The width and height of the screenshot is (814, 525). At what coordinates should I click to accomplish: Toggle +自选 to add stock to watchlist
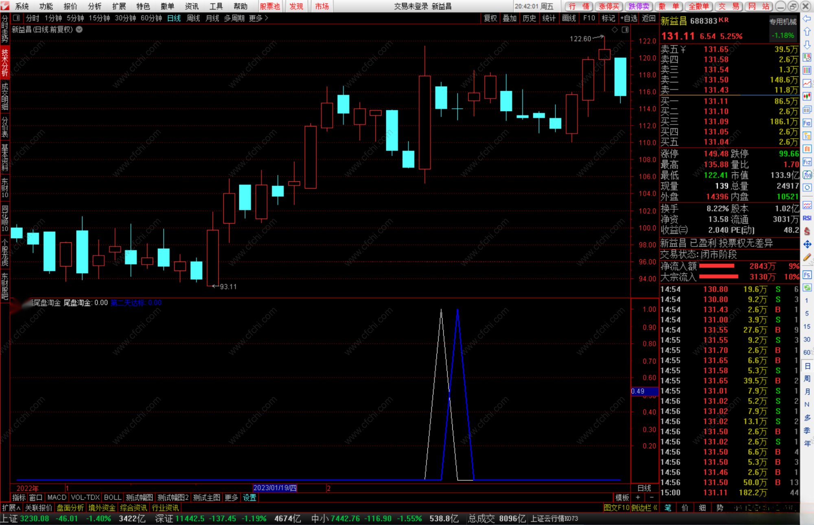pos(629,18)
